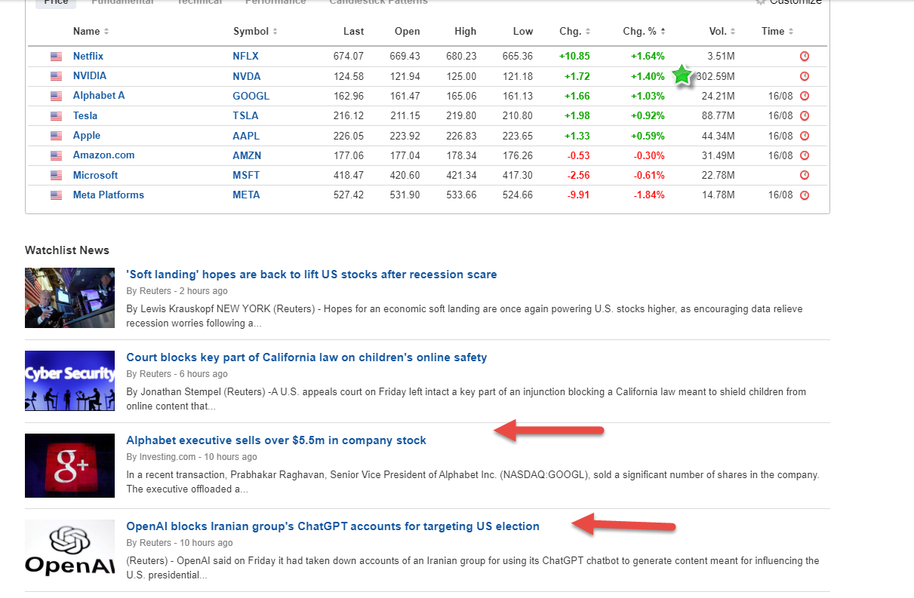
Task: Click the OpenAI logo thumbnail
Action: pos(69,548)
